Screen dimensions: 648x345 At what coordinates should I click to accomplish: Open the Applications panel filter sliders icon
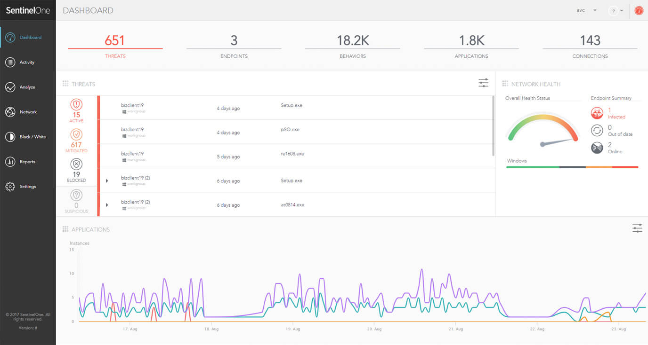click(637, 228)
